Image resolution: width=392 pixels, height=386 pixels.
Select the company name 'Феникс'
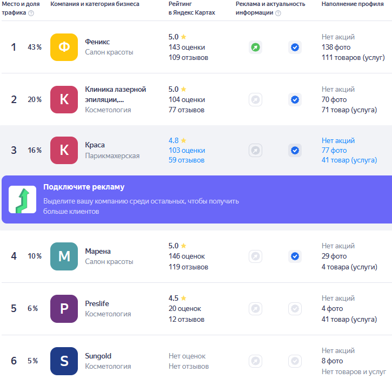click(97, 42)
